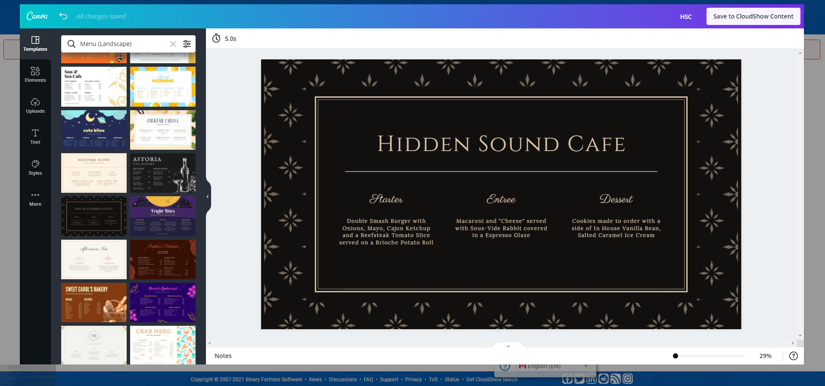This screenshot has height=386, width=825.
Task: Open the More options in the sidebar
Action: click(35, 199)
